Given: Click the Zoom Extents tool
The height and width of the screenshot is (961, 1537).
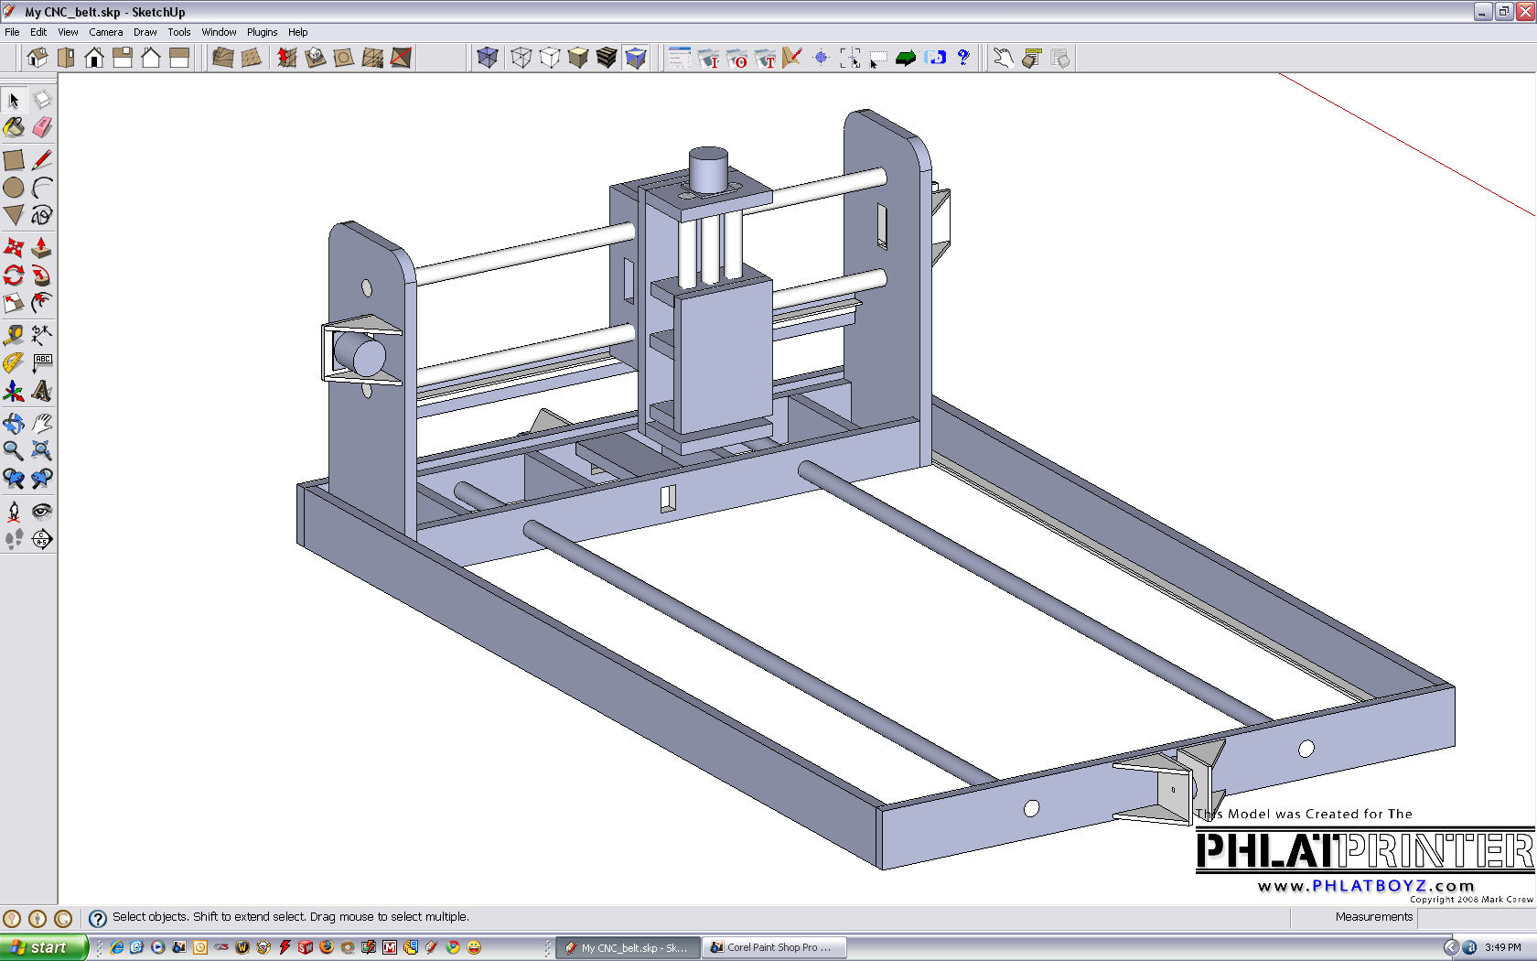Looking at the screenshot, I should click(x=42, y=450).
